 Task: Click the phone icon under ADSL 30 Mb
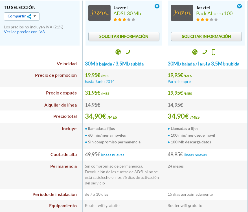pyautogui.click(x=128, y=52)
